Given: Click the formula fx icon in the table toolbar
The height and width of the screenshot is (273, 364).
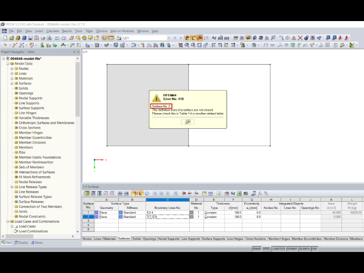Looking at the screenshot, I should [x=260, y=193].
